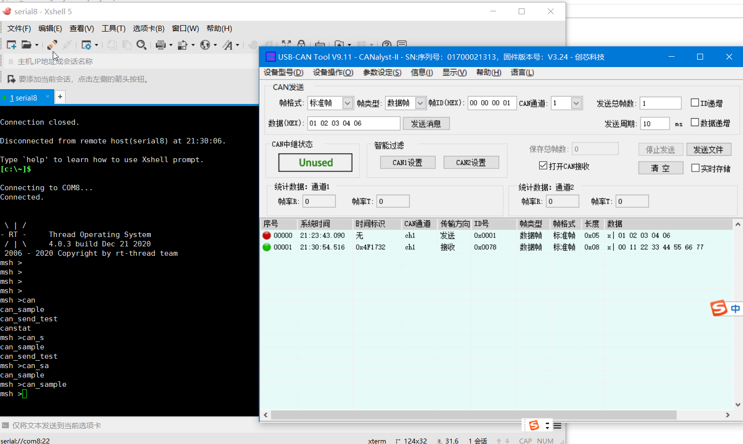
Task: Click the 清 空 button
Action: click(x=661, y=168)
